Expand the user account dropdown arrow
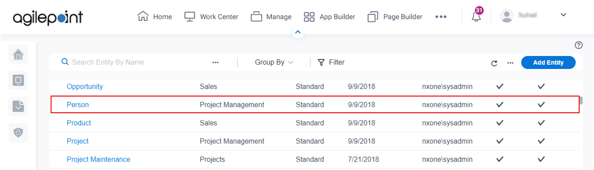 563,15
